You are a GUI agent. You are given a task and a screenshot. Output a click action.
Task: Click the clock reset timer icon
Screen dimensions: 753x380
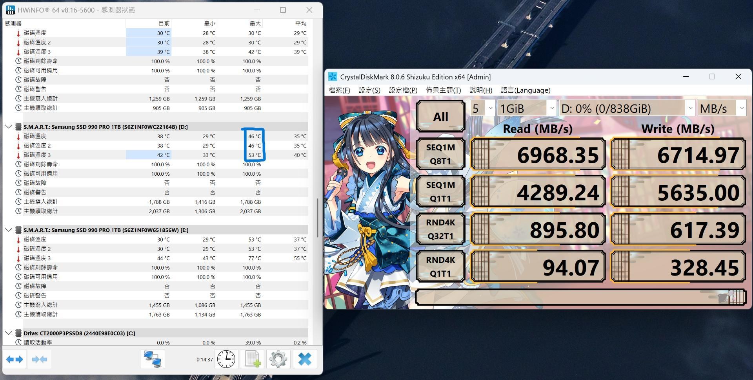(226, 359)
